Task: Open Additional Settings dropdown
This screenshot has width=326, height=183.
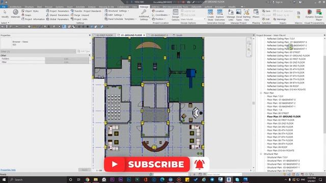Action: pyautogui.click(x=144, y=15)
